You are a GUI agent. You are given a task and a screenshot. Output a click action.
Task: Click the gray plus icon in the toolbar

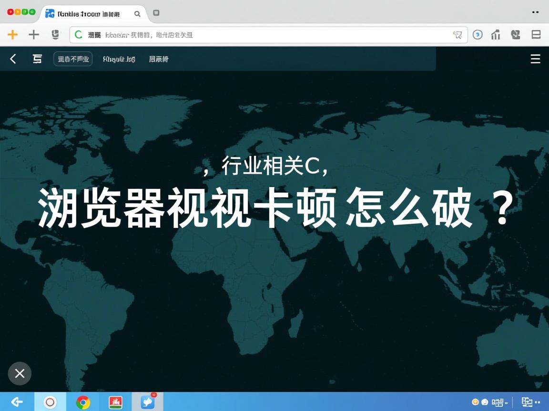(34, 35)
